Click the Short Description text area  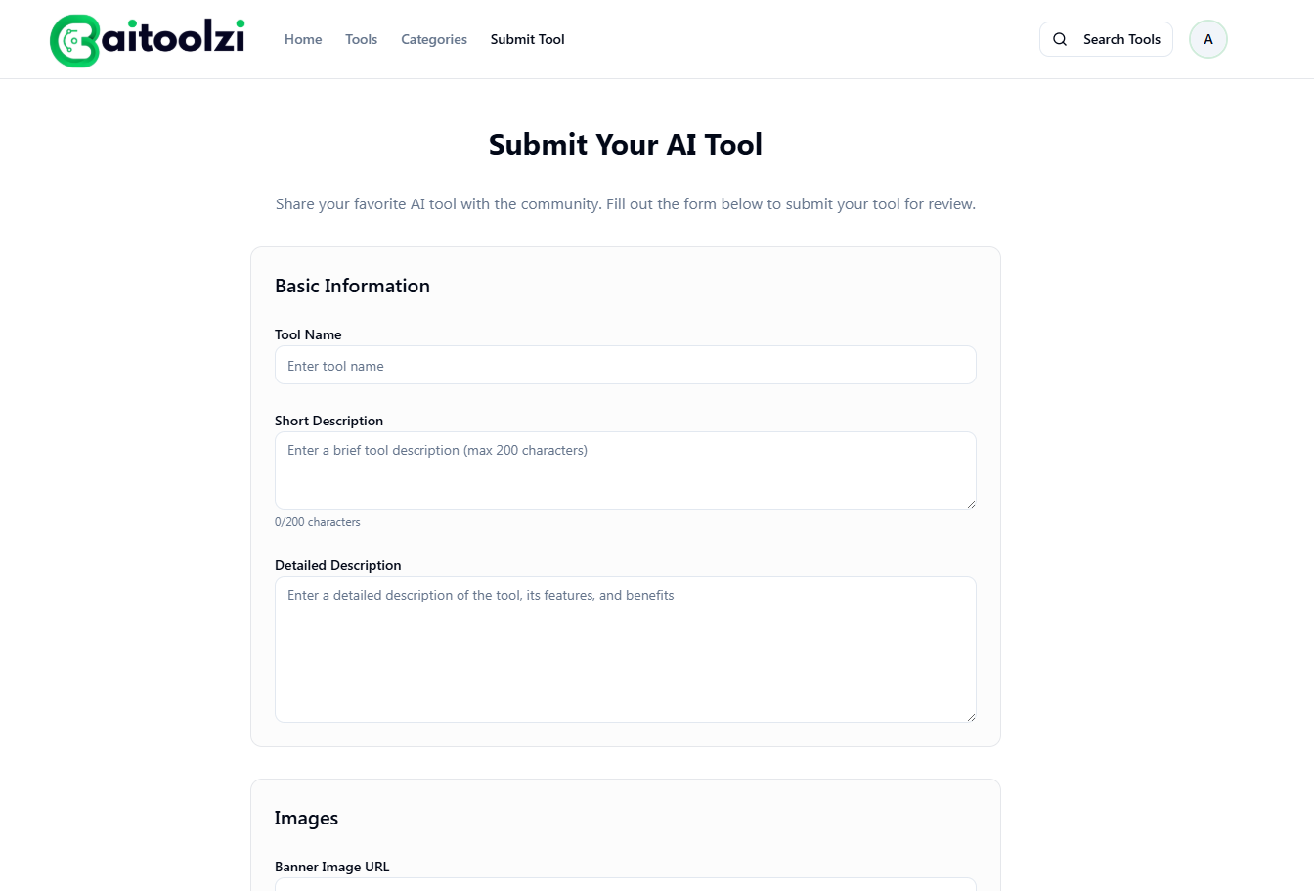tap(625, 469)
